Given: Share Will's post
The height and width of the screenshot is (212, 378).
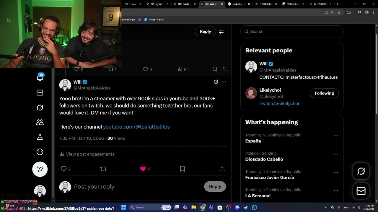Looking at the screenshot, I should pos(222,169).
